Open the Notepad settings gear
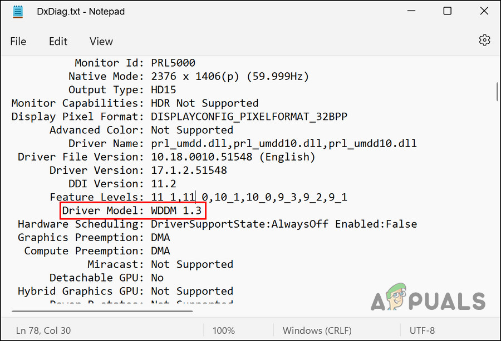 point(484,41)
